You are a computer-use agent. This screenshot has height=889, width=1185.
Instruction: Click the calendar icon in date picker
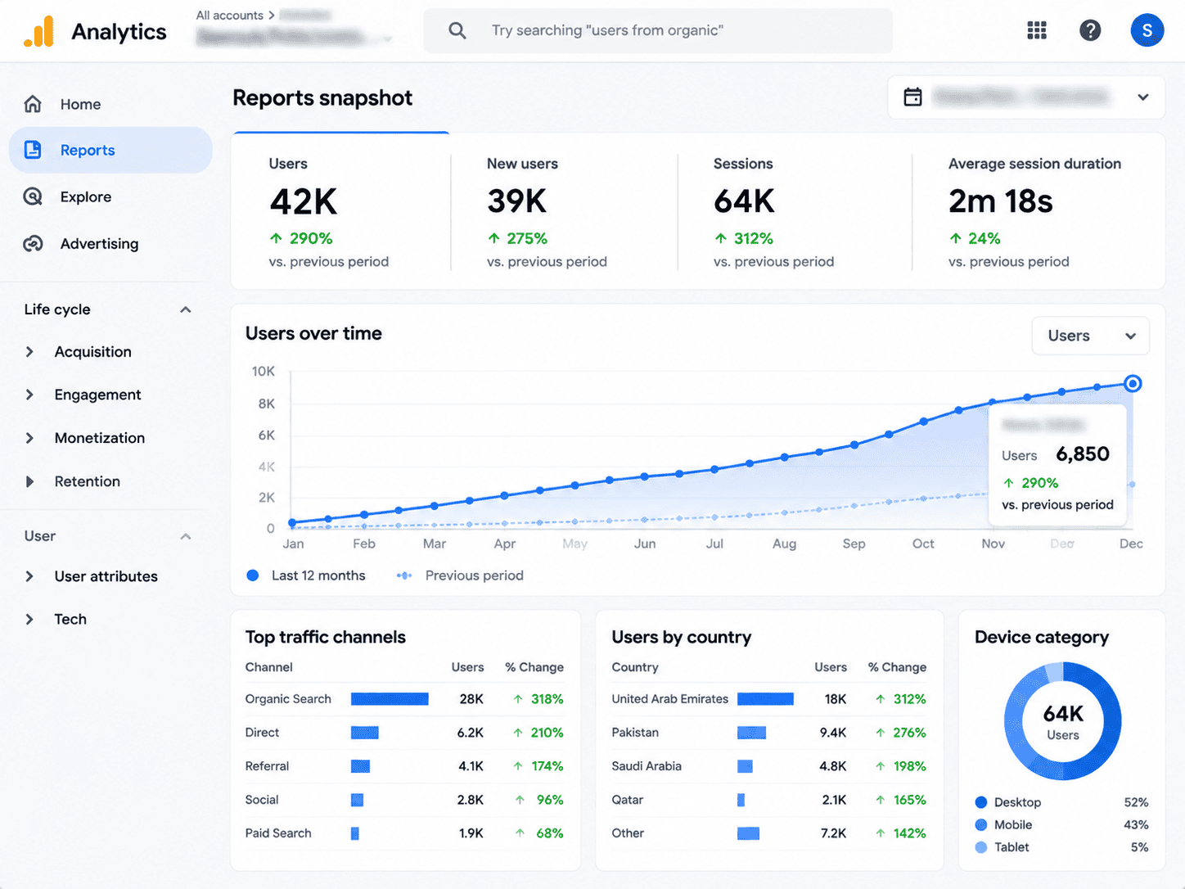tap(912, 97)
